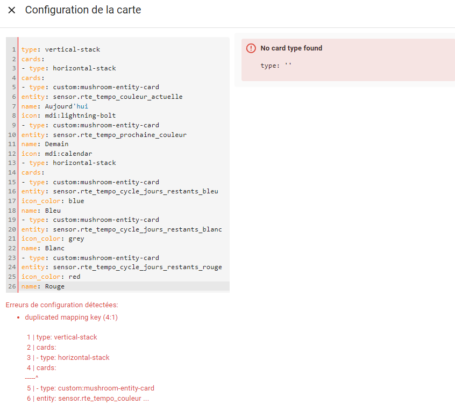Click editor line 'name: Aujourd'hui'
The width and height of the screenshot is (455, 412).
click(x=54, y=106)
